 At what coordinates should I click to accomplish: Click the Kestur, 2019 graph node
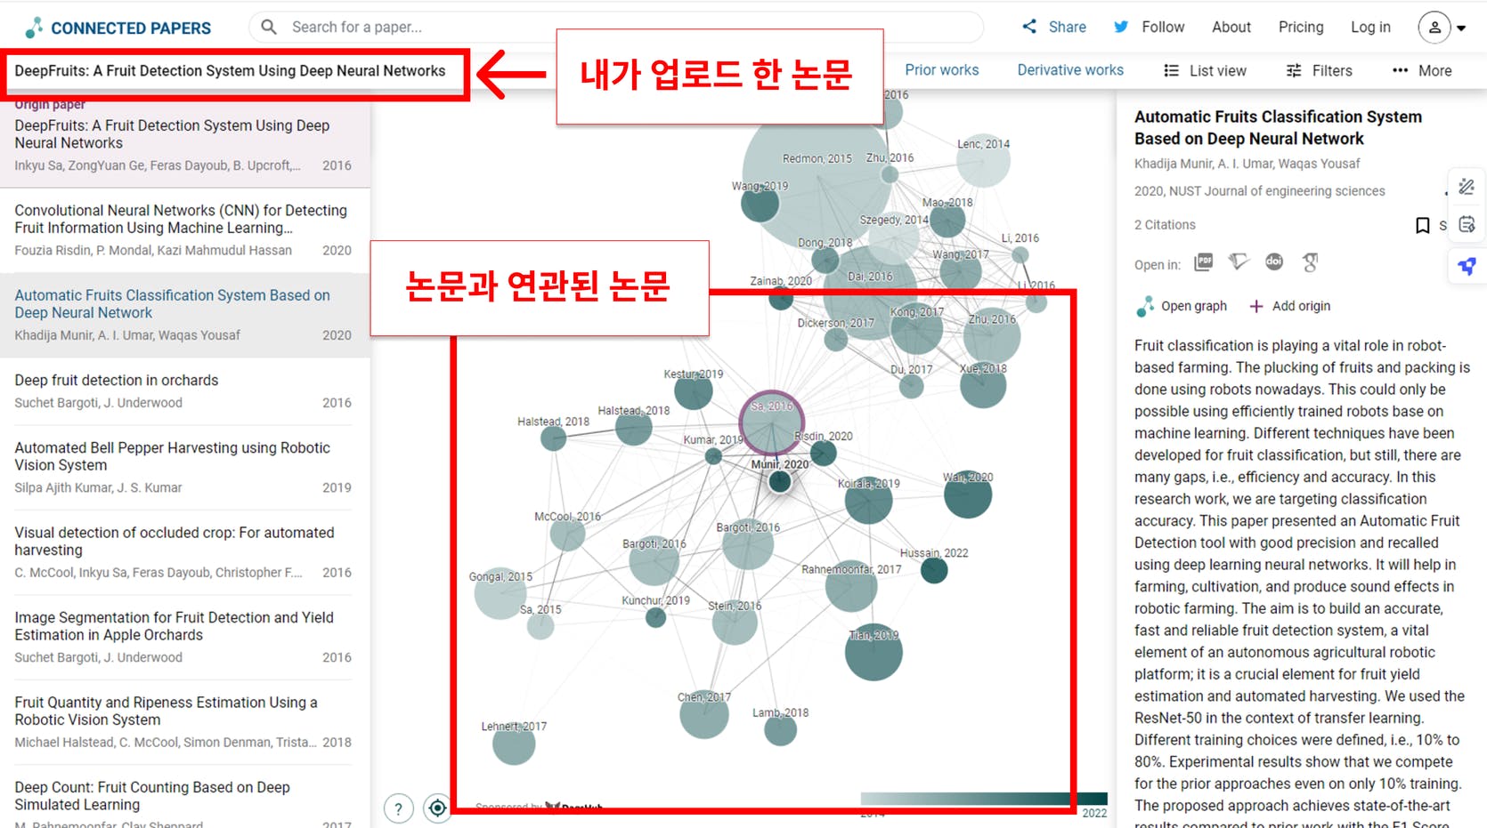click(x=693, y=390)
